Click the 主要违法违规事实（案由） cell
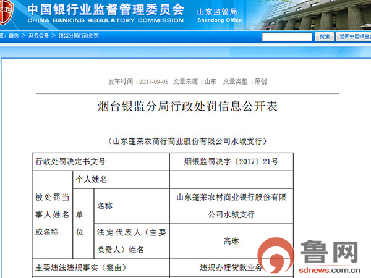 tap(101, 267)
